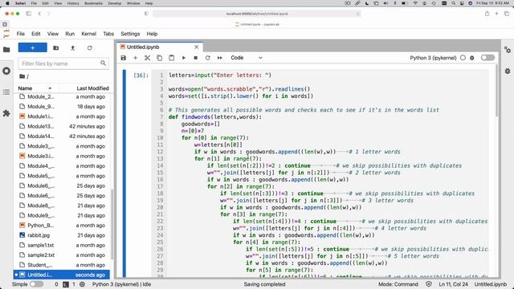
Task: Select the Module14... file
Action: 62,136
